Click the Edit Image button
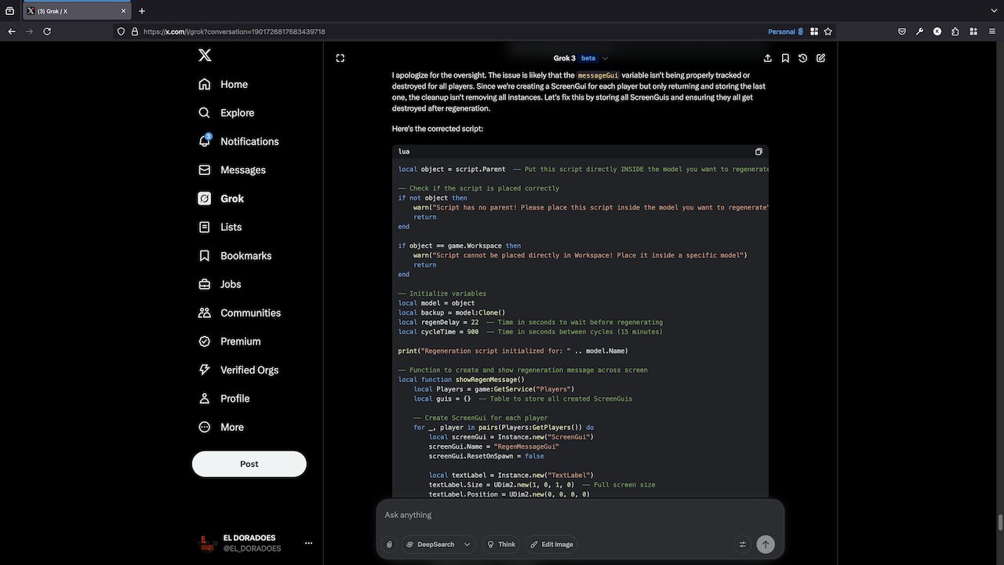The width and height of the screenshot is (1004, 565). pos(551,544)
